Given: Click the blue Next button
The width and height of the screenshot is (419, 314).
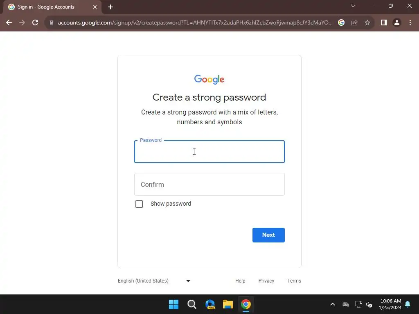Looking at the screenshot, I should point(268,235).
